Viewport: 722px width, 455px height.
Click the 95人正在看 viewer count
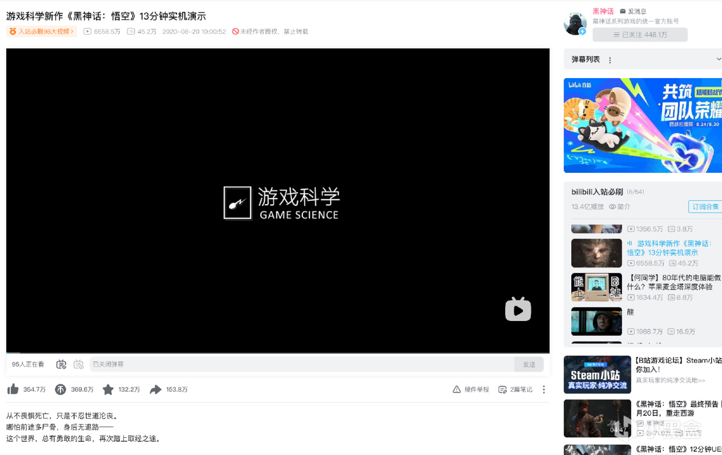tap(28, 364)
